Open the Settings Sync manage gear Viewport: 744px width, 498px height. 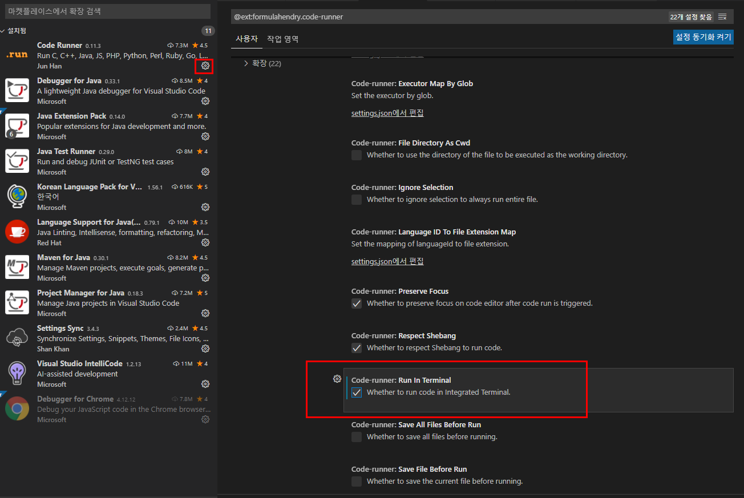(x=205, y=349)
